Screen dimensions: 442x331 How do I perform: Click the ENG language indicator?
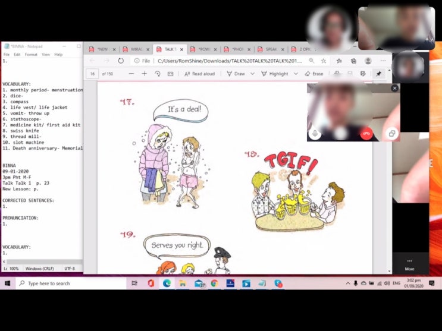(x=396, y=283)
